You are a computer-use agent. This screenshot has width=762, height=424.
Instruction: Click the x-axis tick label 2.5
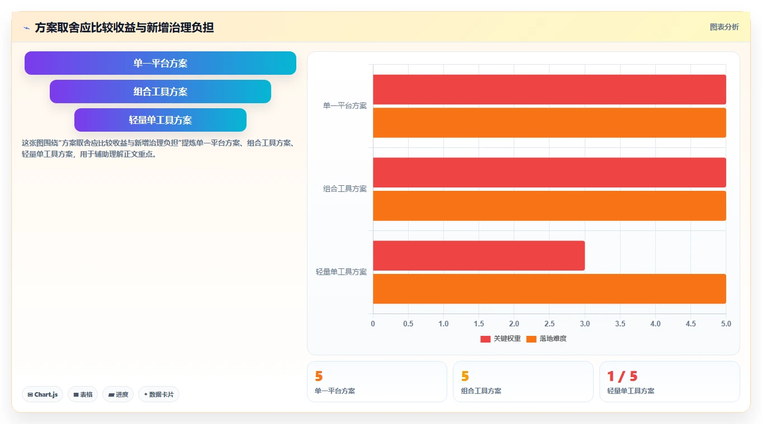tap(550, 324)
